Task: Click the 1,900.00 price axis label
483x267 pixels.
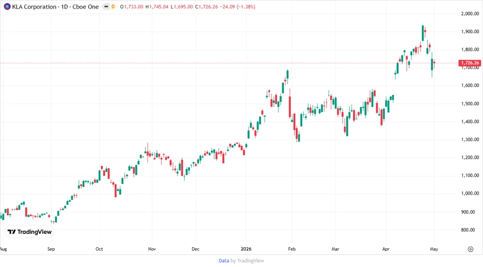Action: [470, 32]
